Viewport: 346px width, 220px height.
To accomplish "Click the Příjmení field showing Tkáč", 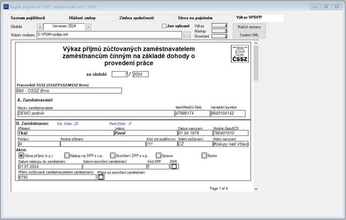I will point(66,133).
